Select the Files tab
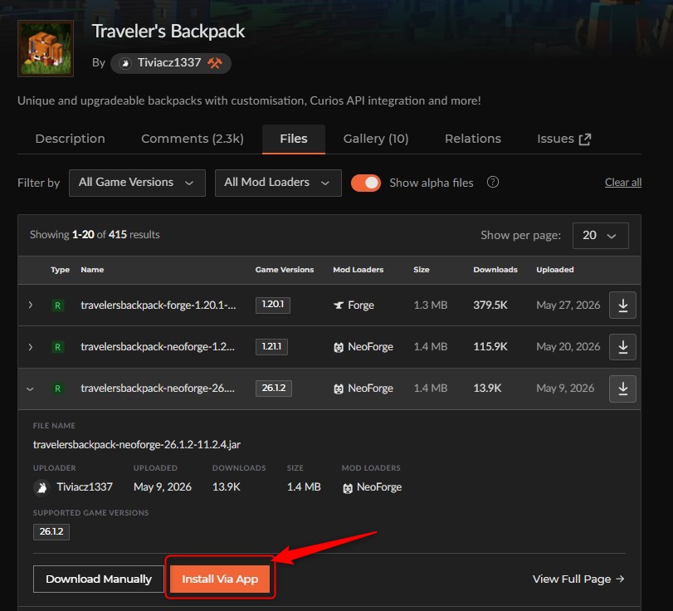Screen dimensions: 673x611 (x=294, y=139)
